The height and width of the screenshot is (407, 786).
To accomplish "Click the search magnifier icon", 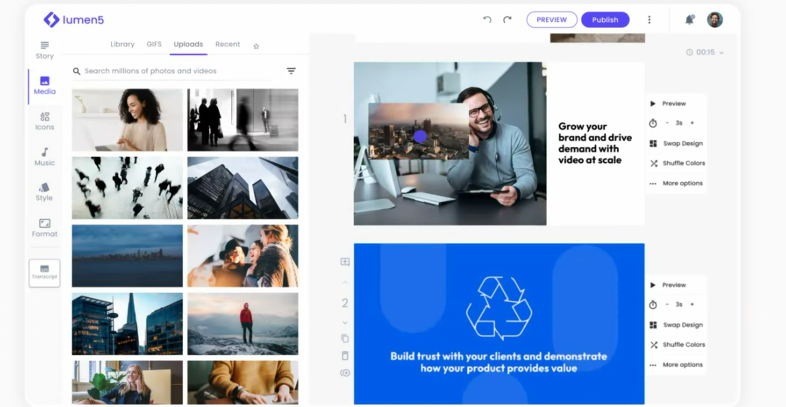I will point(77,71).
